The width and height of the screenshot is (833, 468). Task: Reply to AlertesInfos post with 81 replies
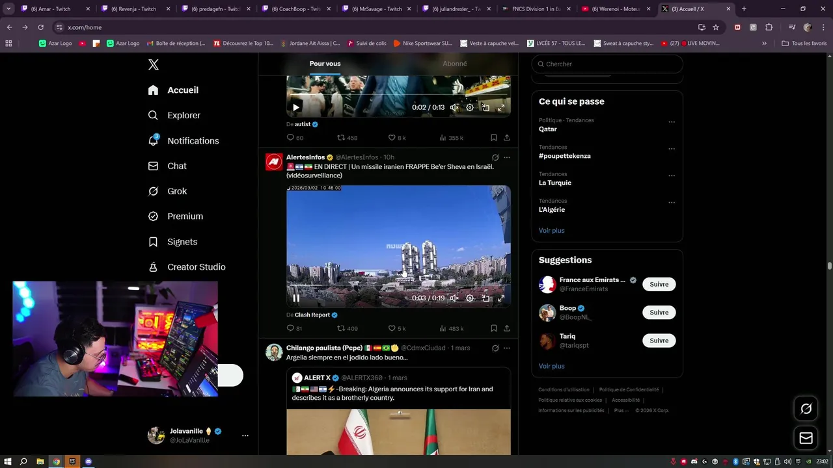295,328
